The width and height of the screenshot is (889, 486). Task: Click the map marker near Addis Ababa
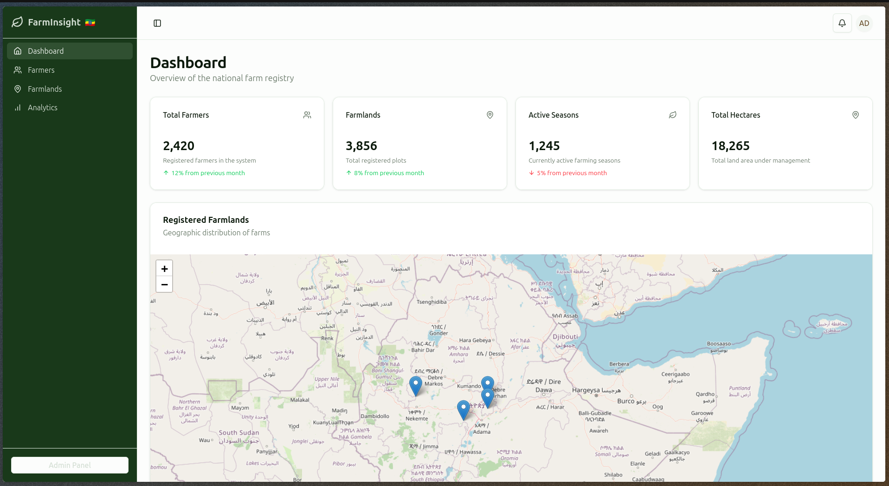click(x=464, y=410)
